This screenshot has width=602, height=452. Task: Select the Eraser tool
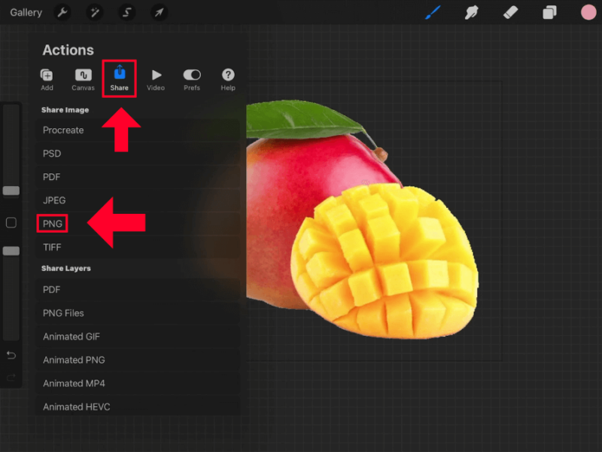tap(511, 12)
